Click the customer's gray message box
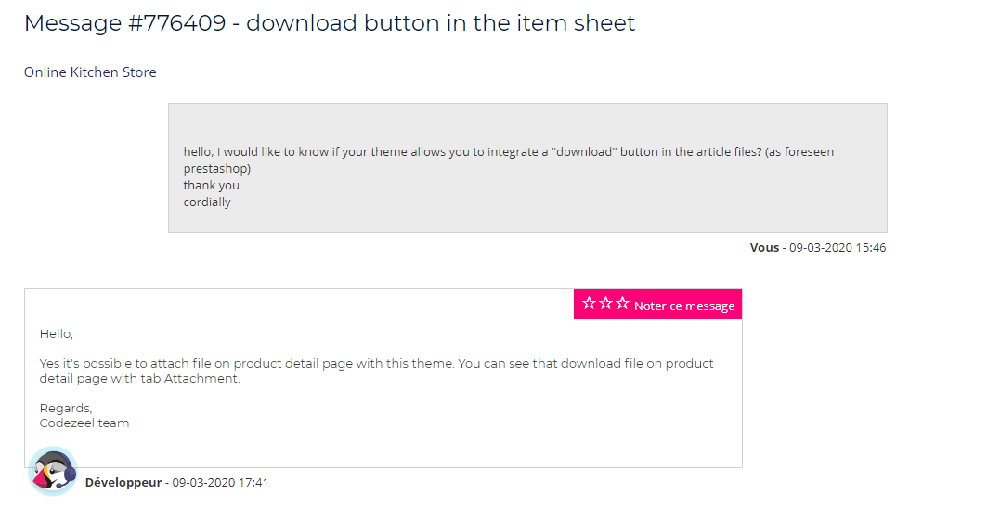Viewport: 987px width, 521px height. (x=527, y=168)
